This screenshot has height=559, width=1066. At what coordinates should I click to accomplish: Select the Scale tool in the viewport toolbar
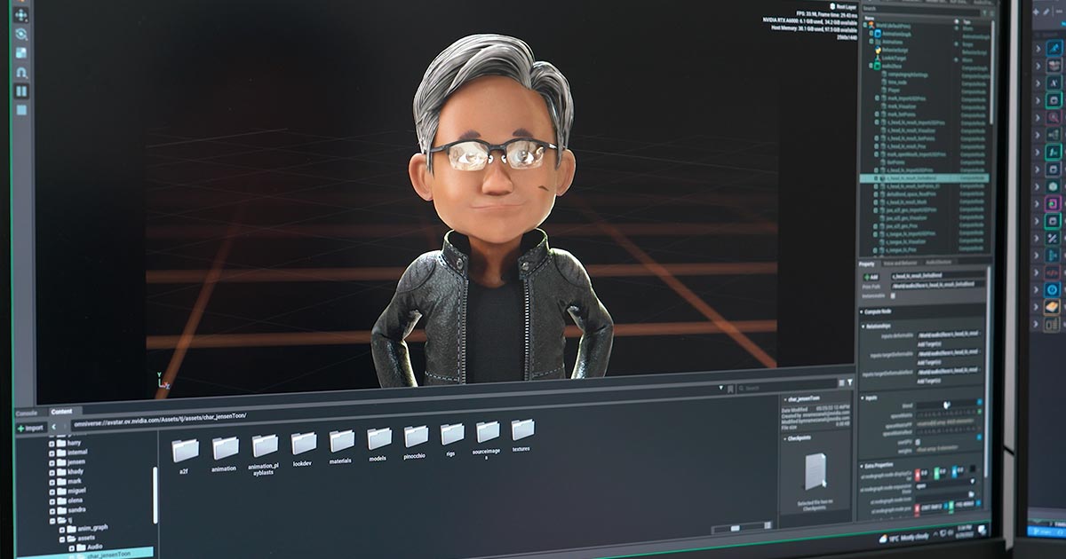coord(20,51)
